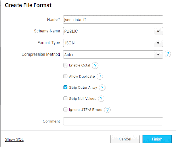Expand the Schema Name dropdown arrow
This screenshot has width=176, height=147.
[158, 31]
